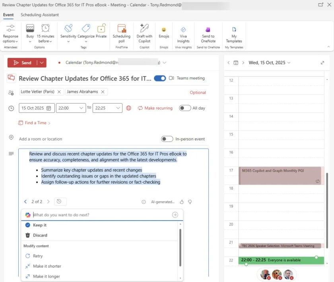The height and width of the screenshot is (282, 334).
Task: Remove the James Abrahams attendee chip
Action: pyautogui.click(x=103, y=92)
